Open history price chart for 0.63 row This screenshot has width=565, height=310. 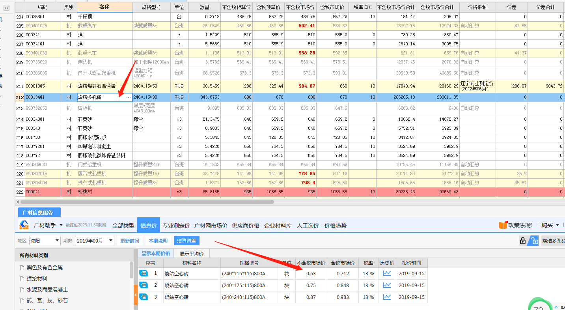pyautogui.click(x=387, y=273)
